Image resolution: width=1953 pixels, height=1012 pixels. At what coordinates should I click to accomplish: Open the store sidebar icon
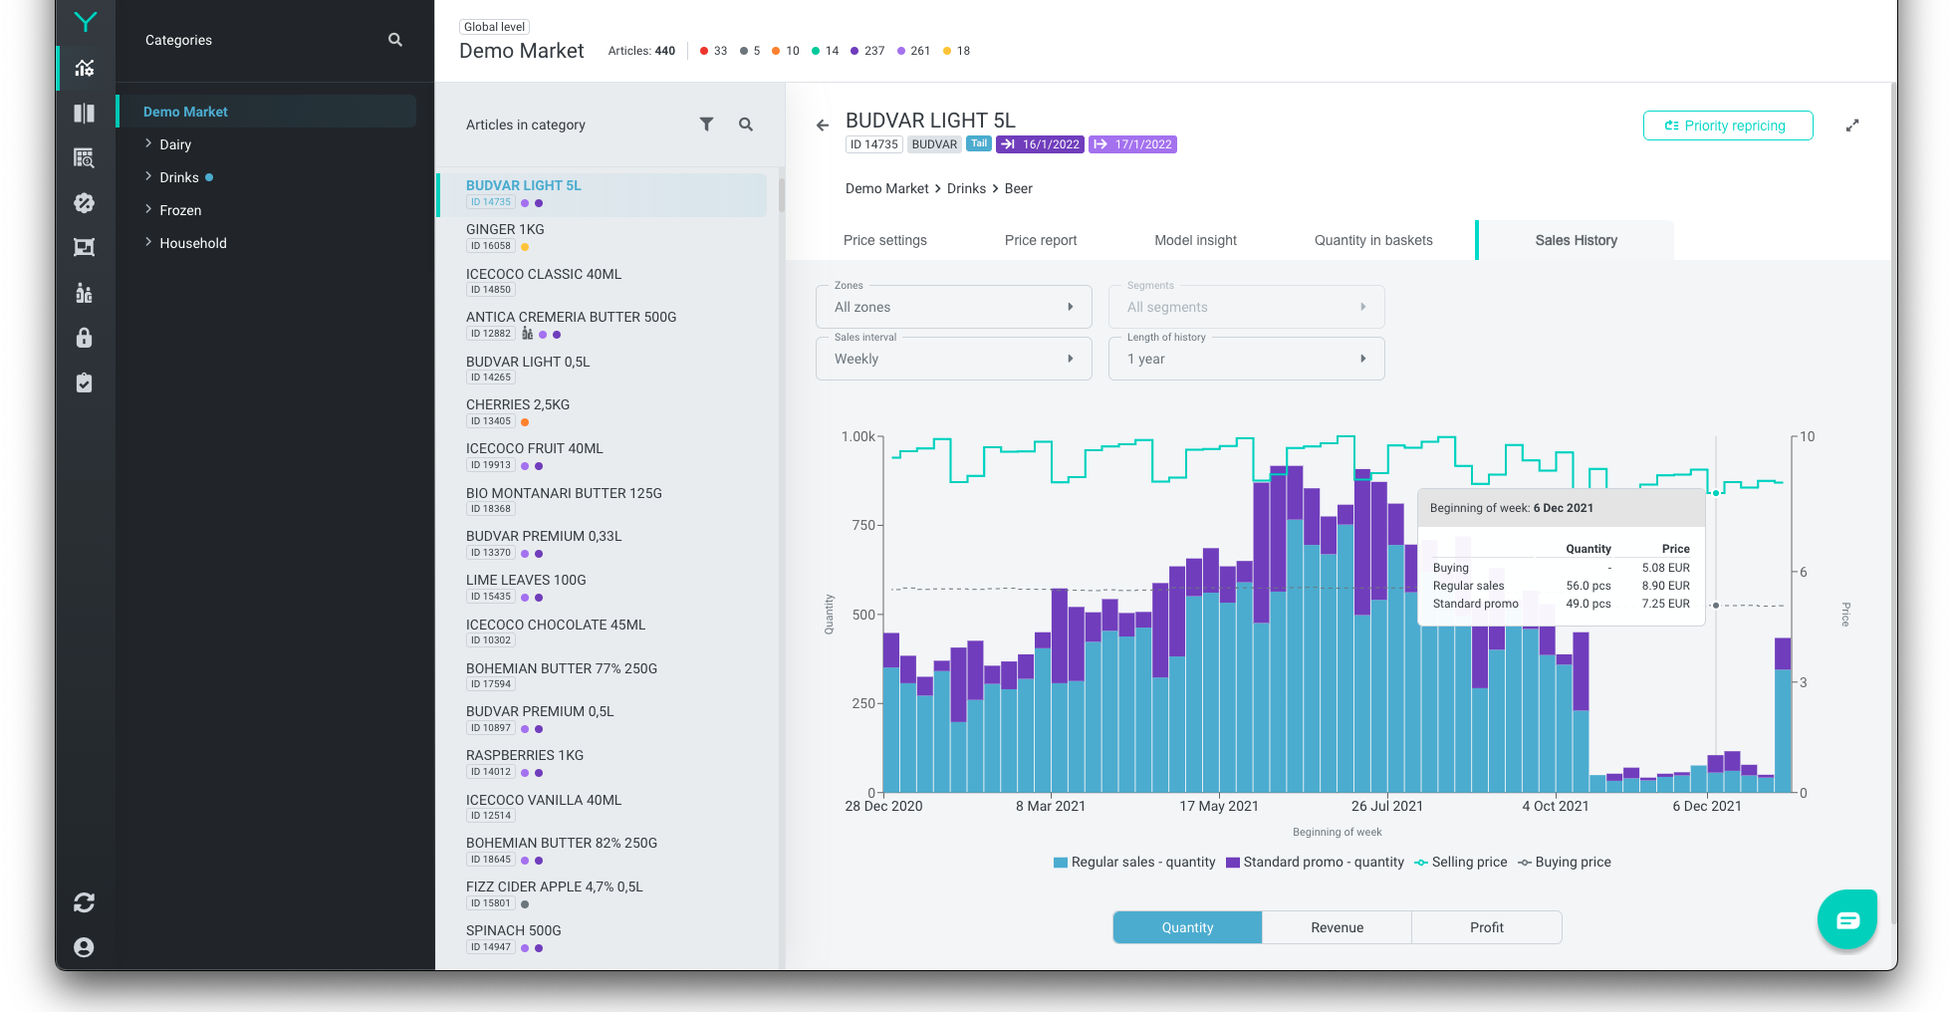point(85,247)
